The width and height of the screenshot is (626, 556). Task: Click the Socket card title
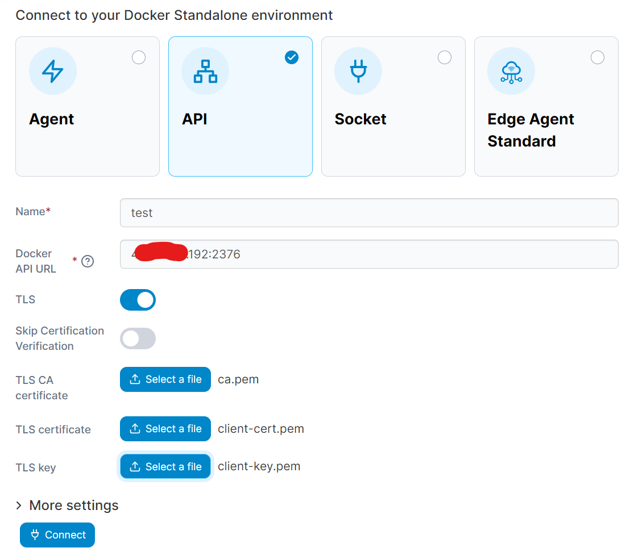point(360,119)
